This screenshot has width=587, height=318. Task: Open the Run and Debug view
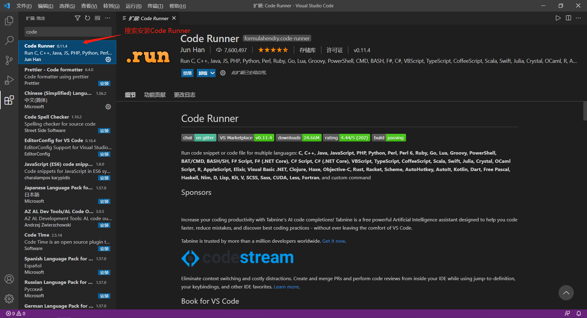(9, 80)
